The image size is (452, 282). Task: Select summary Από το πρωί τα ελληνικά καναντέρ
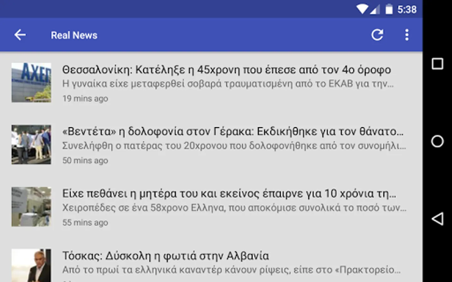231,270
